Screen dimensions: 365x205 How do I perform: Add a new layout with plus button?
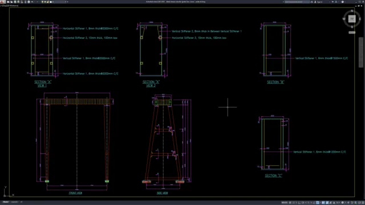[x=21, y=202]
